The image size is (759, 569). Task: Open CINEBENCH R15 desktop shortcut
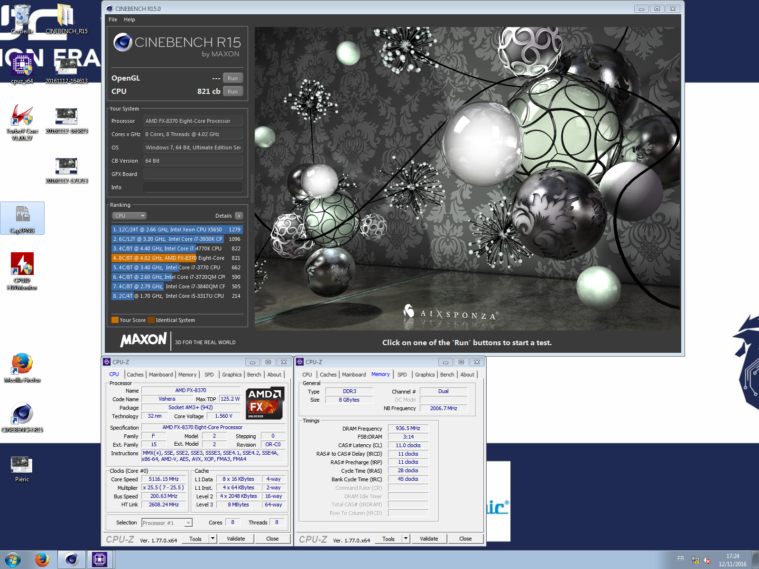point(22,417)
